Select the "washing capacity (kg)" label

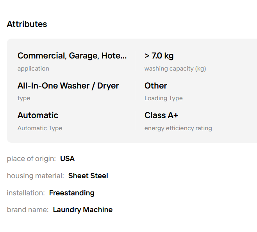(x=175, y=69)
